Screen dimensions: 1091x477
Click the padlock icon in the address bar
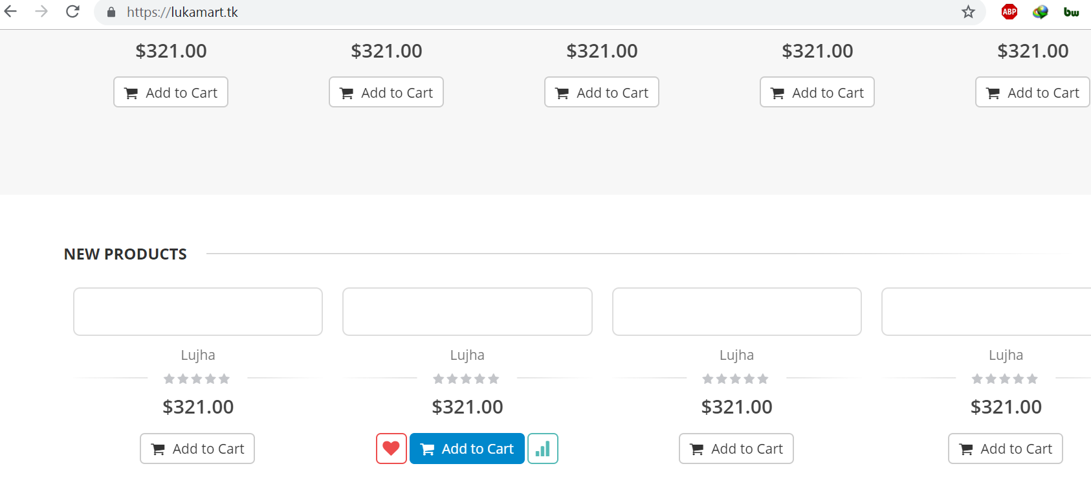point(110,12)
